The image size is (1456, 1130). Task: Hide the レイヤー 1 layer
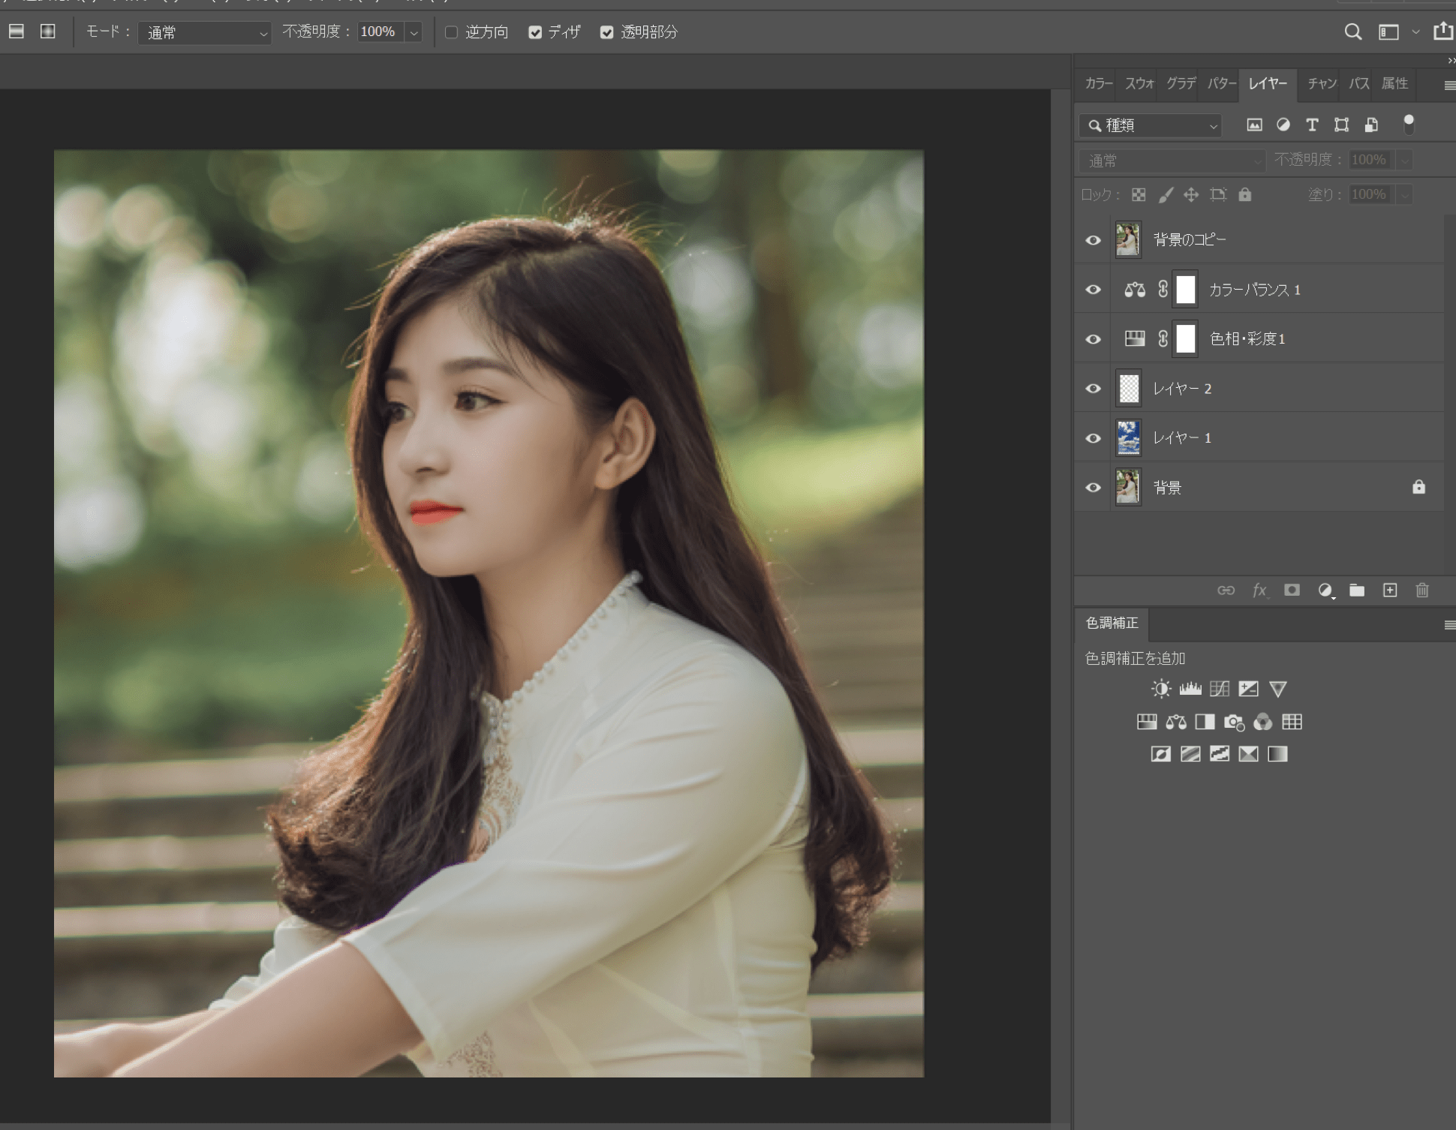1093,438
